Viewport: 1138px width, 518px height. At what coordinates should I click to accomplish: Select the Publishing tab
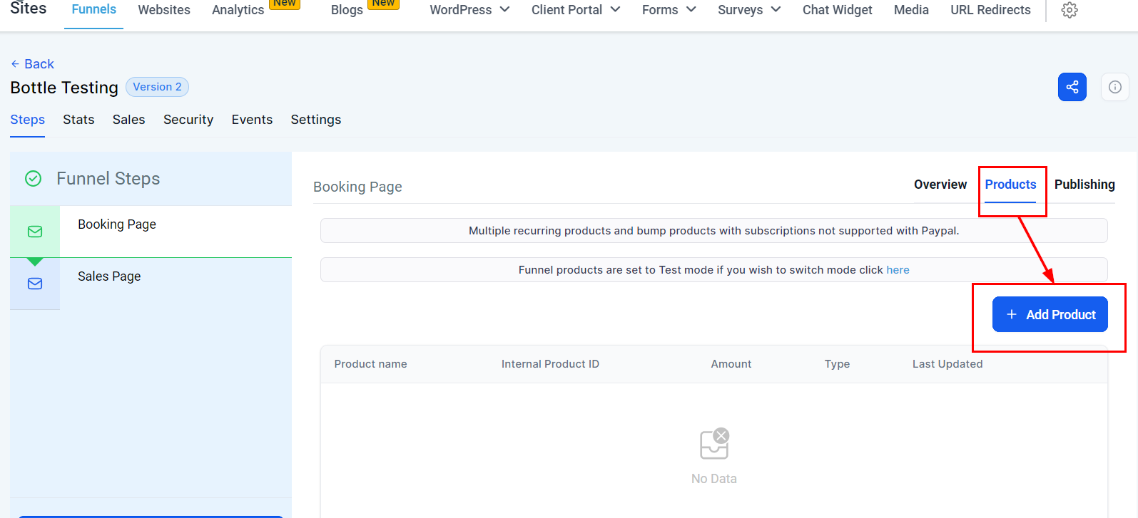coord(1084,185)
